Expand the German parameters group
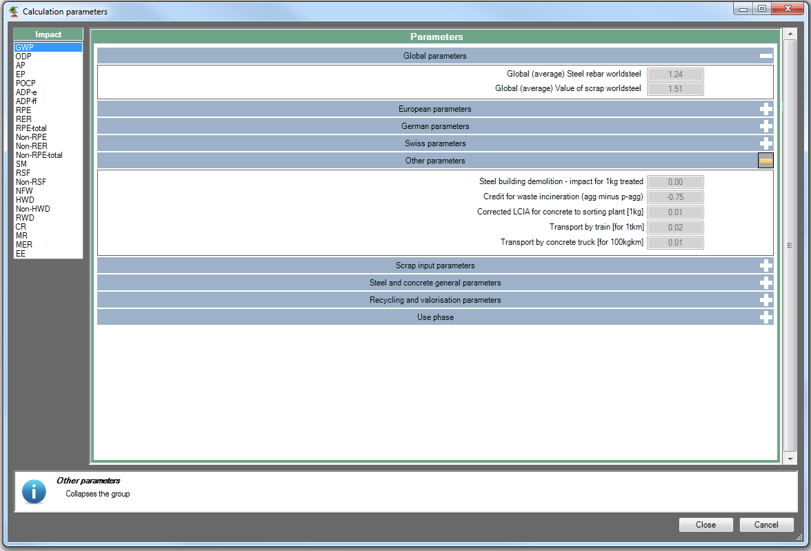 click(766, 126)
